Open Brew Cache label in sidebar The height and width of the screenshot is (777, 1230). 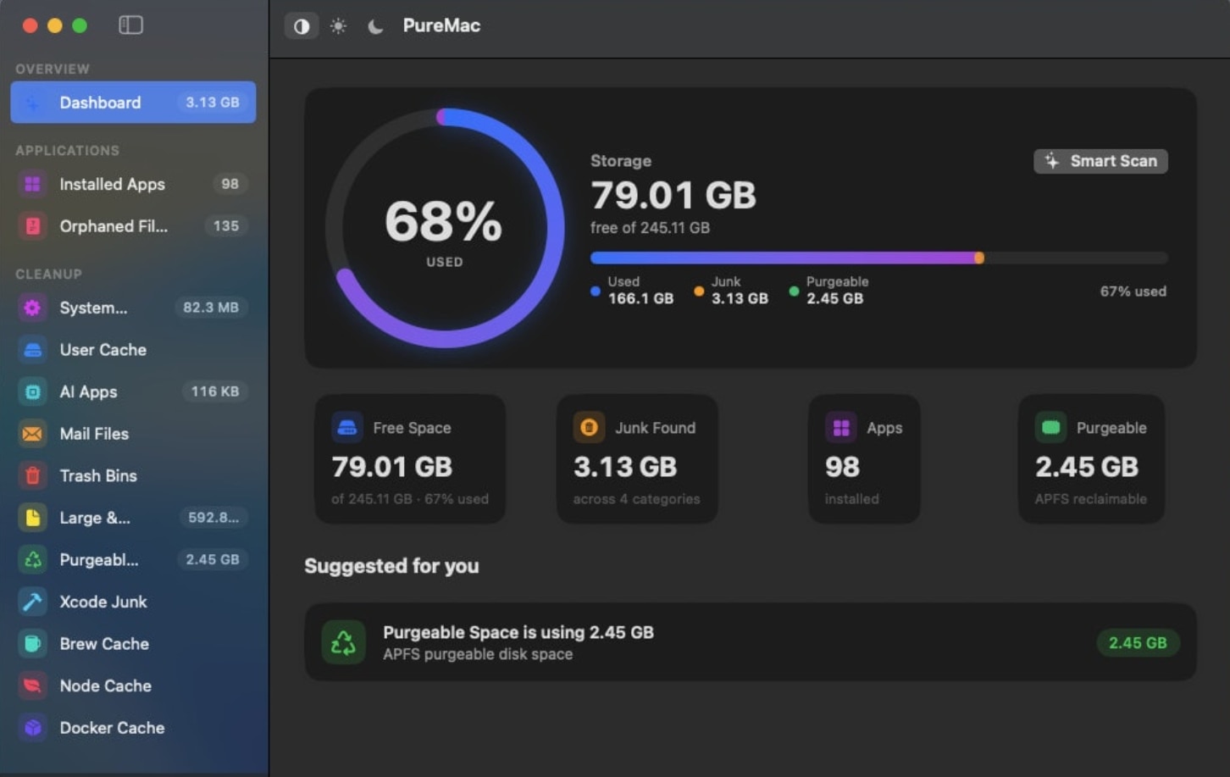(x=104, y=644)
